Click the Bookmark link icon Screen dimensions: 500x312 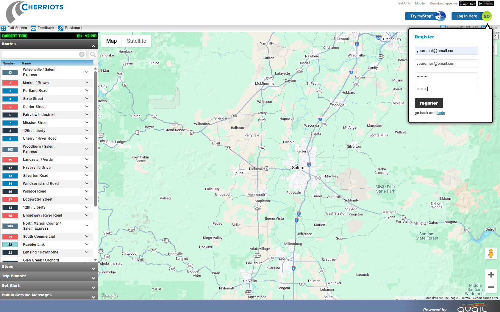click(x=60, y=28)
